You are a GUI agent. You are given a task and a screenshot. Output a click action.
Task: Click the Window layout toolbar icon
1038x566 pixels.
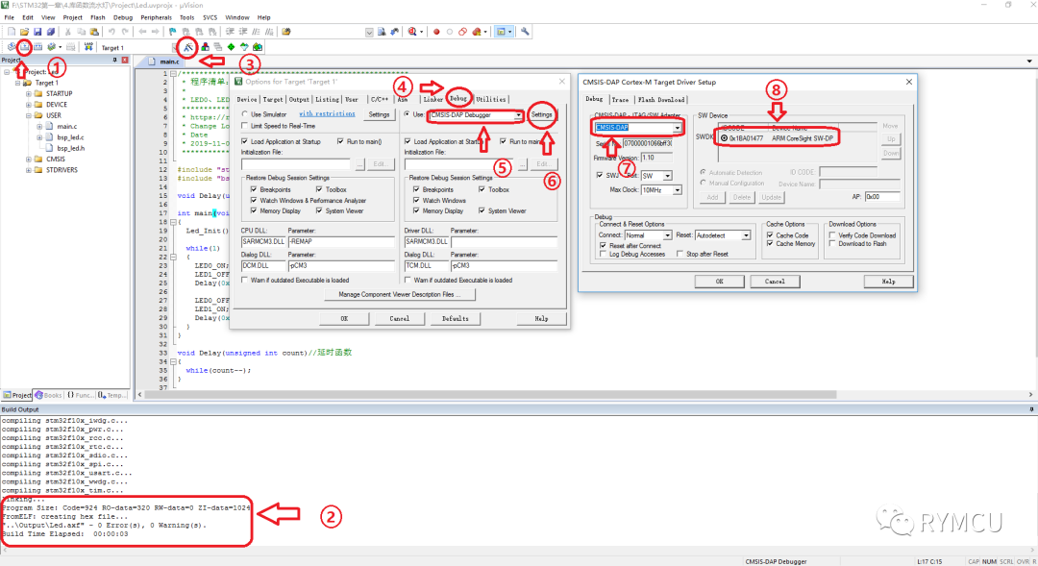coord(501,32)
